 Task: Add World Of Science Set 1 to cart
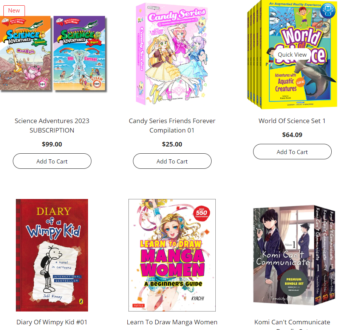click(x=292, y=151)
